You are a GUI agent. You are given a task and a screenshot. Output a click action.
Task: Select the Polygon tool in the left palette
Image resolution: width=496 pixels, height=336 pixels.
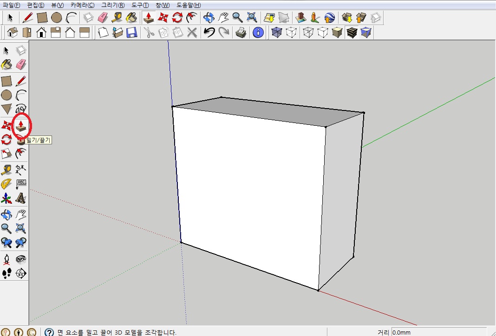[x=7, y=109]
